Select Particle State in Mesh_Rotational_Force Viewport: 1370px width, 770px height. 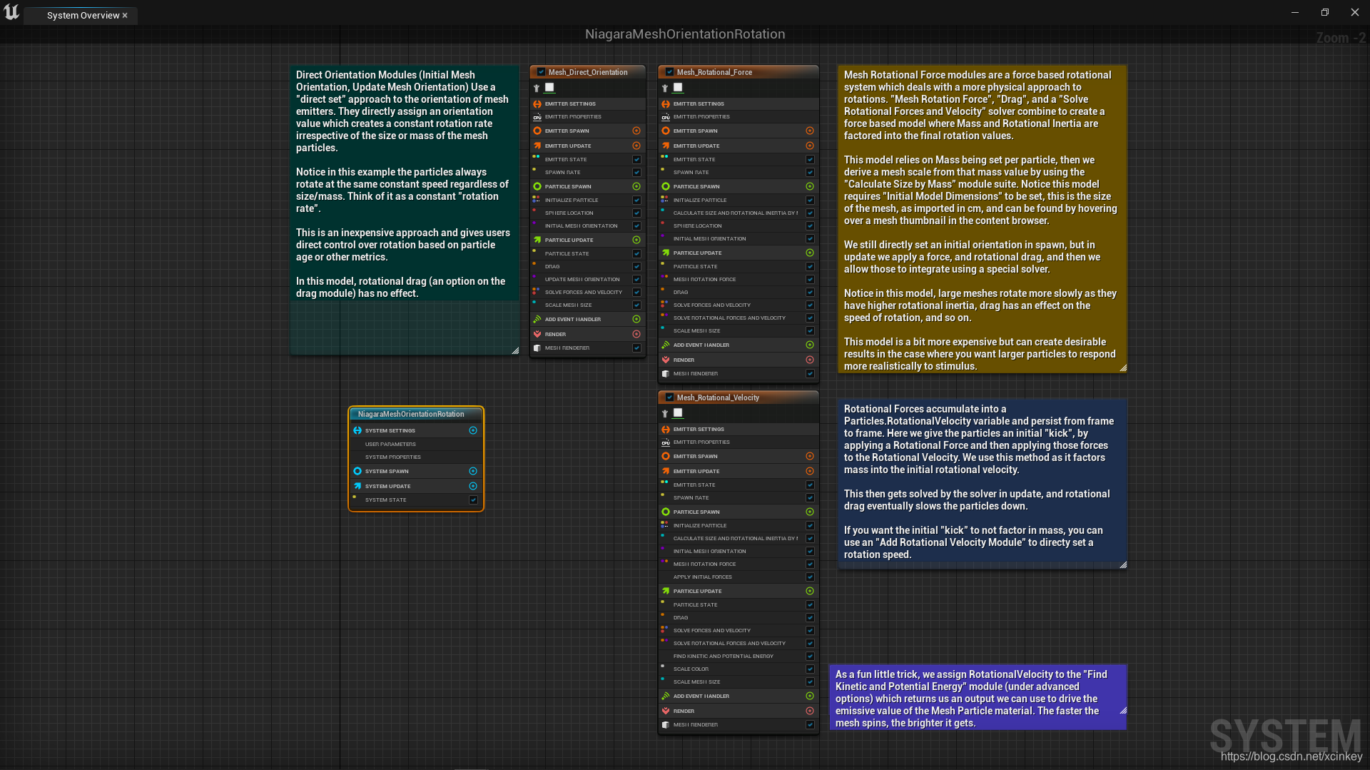click(x=739, y=267)
